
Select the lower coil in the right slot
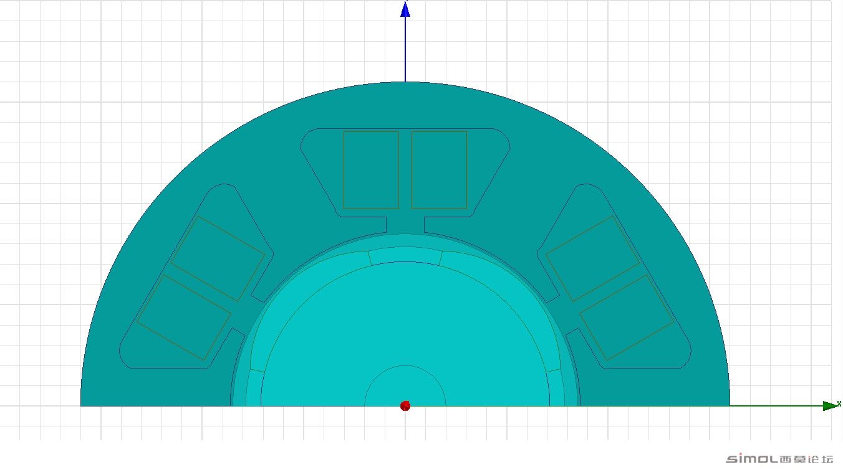[x=627, y=317]
